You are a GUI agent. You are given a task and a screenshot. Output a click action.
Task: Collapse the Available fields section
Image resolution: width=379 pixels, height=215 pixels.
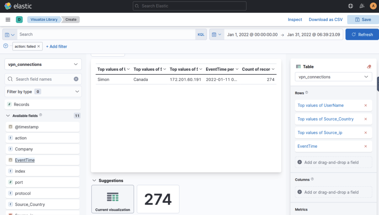8,116
